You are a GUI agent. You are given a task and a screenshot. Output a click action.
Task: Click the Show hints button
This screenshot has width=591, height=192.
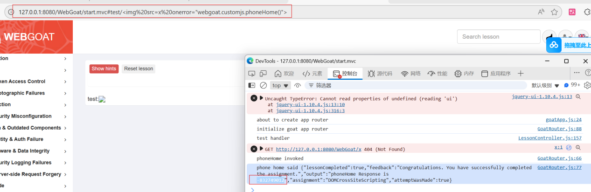(104, 69)
